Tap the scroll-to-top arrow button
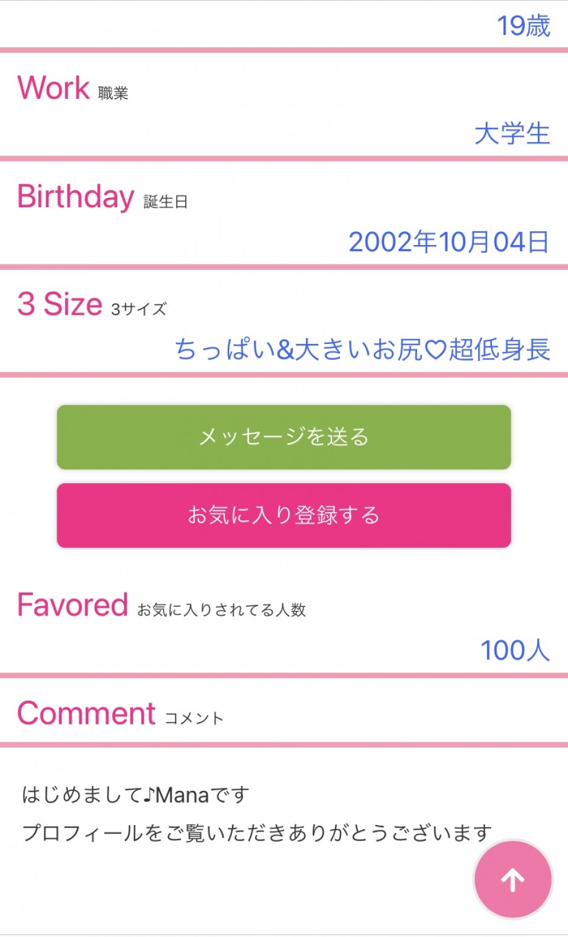Viewport: 568px width, 937px height. pyautogui.click(x=512, y=880)
